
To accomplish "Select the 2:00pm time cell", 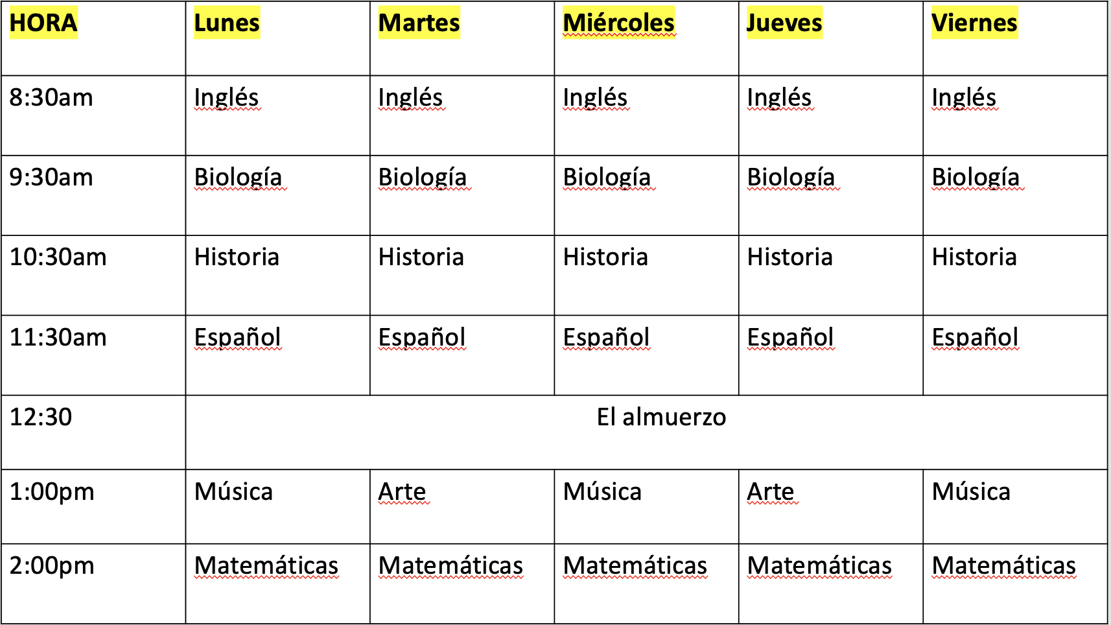I will [x=52, y=565].
